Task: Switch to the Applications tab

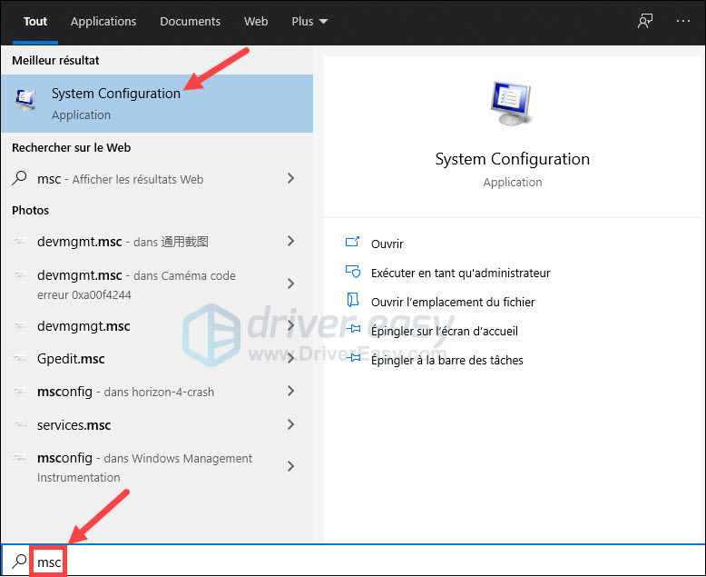Action: [x=103, y=21]
